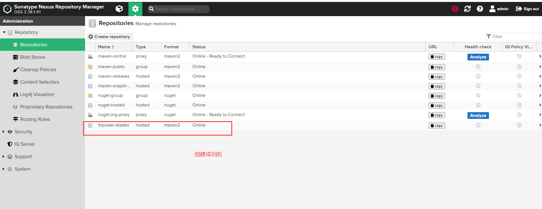
Task: Click the Security icon in sidebar
Action: (10, 132)
